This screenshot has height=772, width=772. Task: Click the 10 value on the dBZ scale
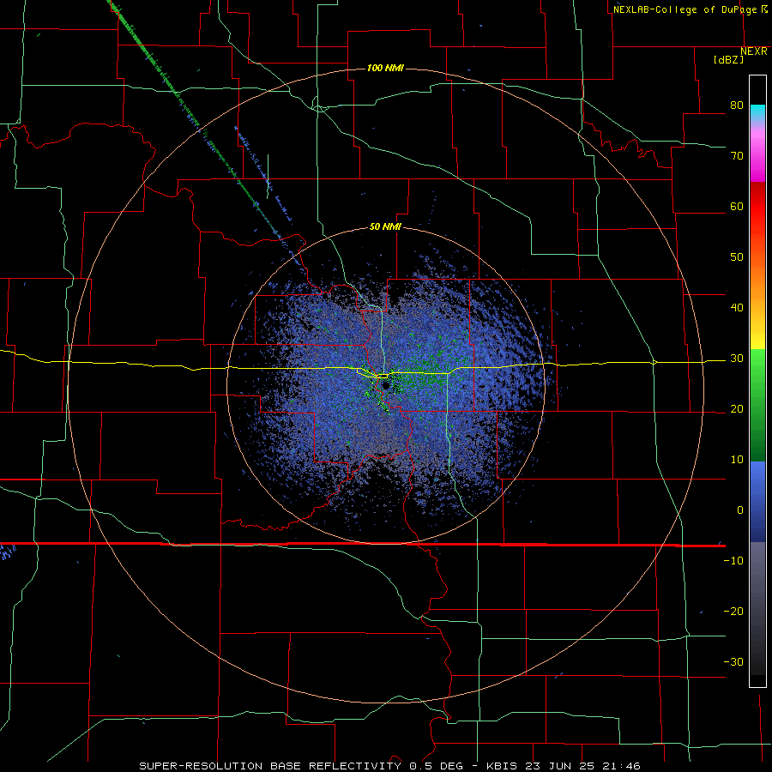click(737, 460)
